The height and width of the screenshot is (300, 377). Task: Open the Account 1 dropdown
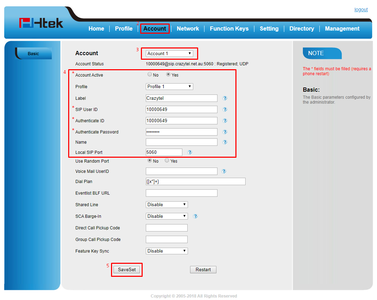click(169, 53)
